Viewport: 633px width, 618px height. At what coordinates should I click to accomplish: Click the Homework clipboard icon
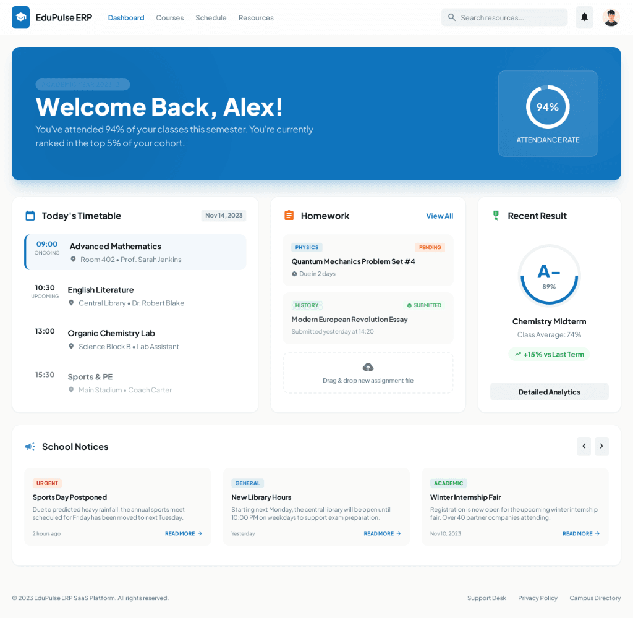289,216
